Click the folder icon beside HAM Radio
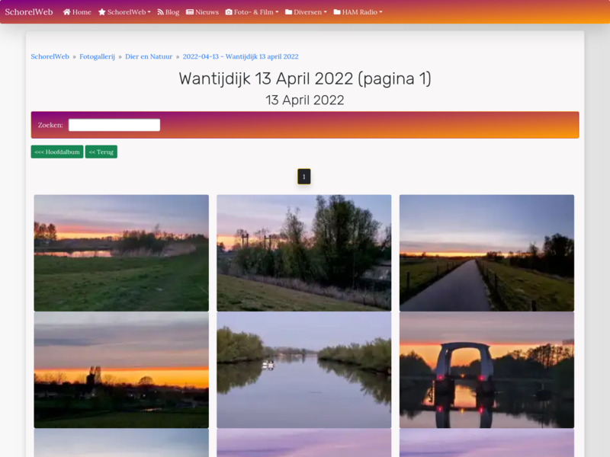The width and height of the screenshot is (610, 457). [337, 12]
